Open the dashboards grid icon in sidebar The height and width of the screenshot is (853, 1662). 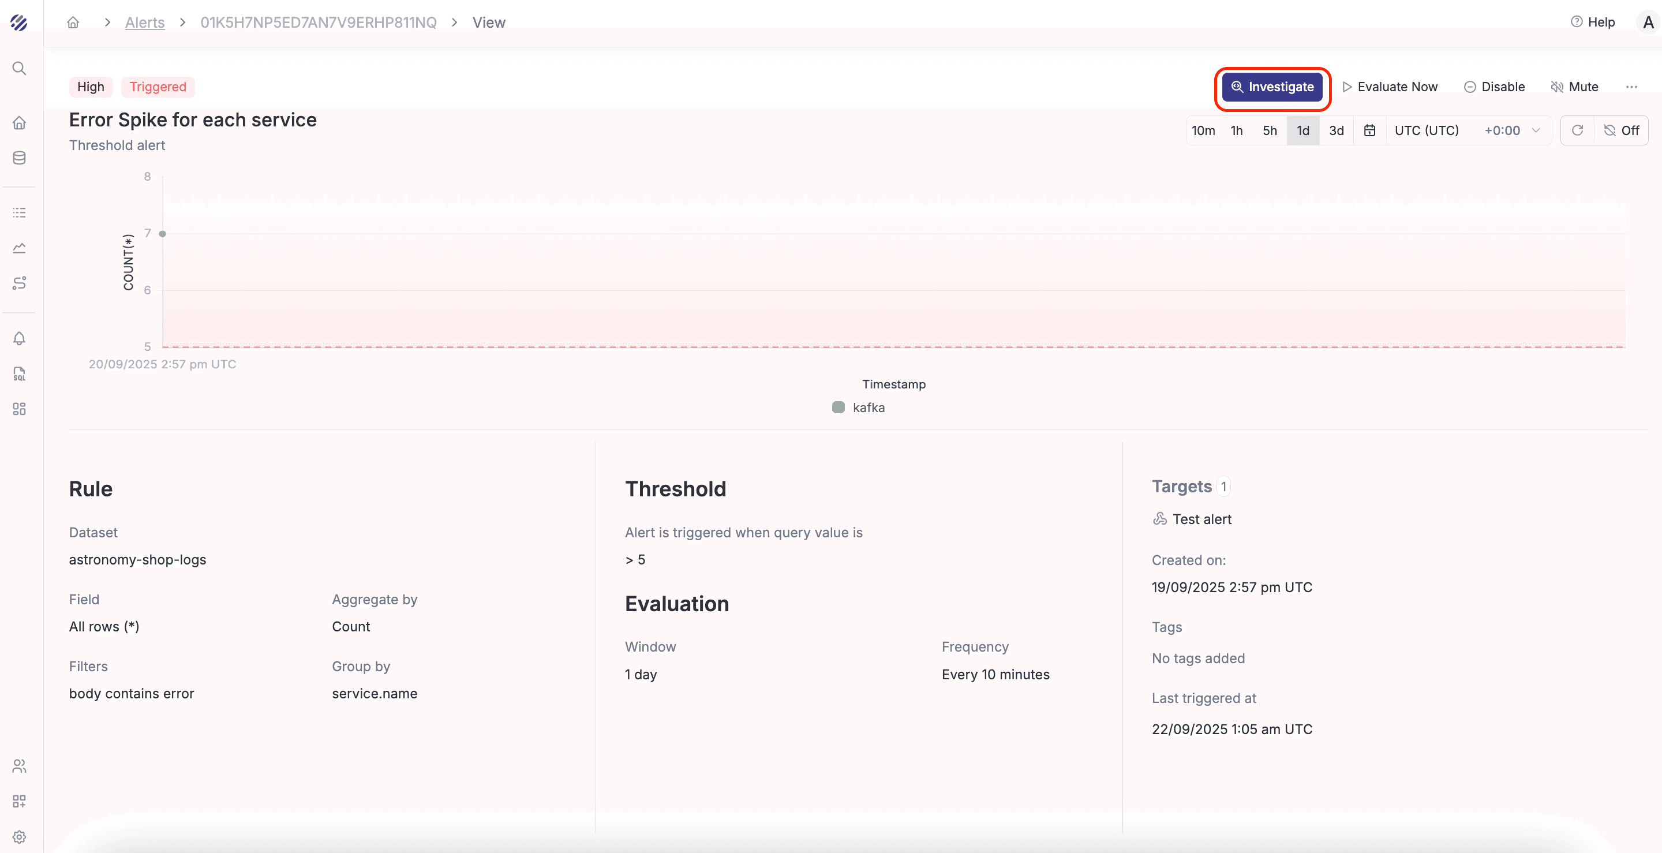[x=20, y=409]
